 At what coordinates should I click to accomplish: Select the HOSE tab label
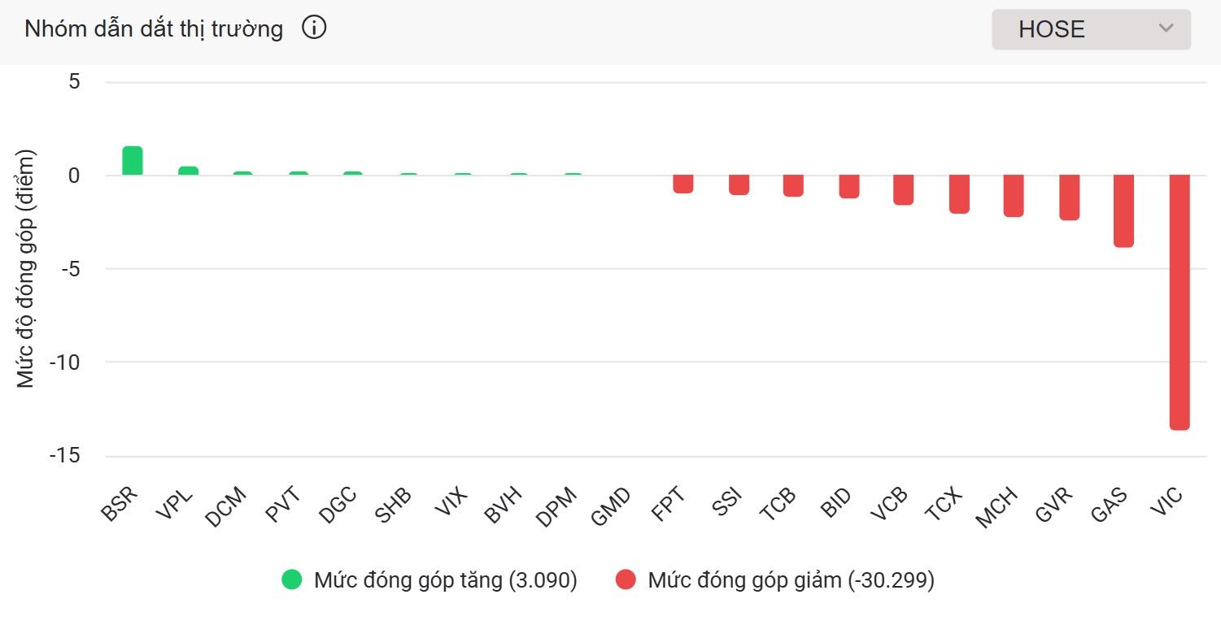pos(1052,28)
